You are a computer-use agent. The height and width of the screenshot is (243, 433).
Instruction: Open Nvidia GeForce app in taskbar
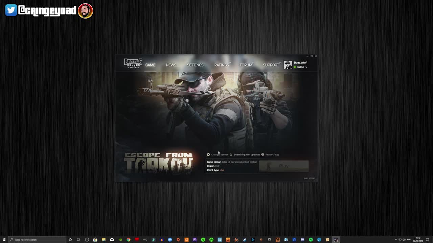click(120, 240)
